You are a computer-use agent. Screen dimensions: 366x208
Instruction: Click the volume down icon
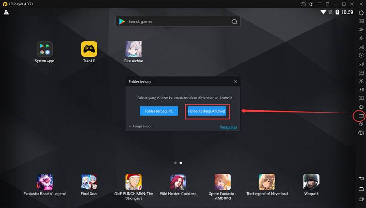tap(361, 38)
